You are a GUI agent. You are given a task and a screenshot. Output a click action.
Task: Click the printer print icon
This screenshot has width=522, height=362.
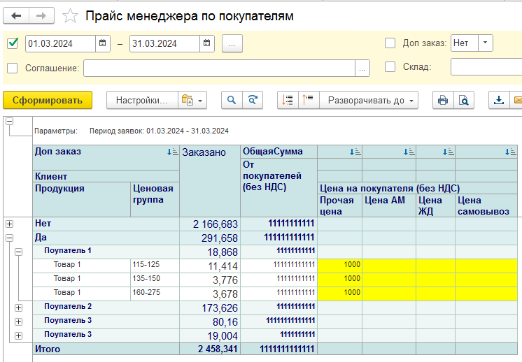pyautogui.click(x=443, y=100)
